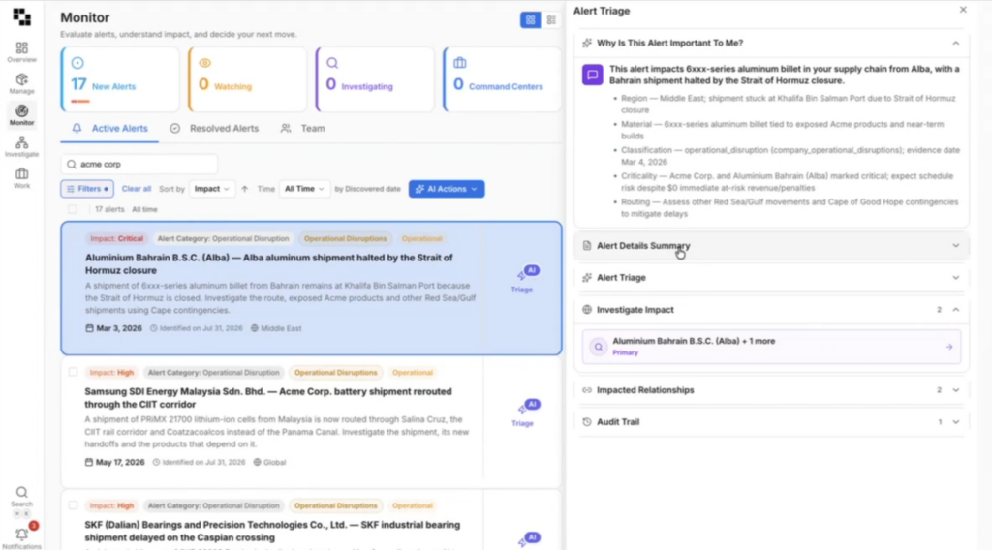Screen dimensions: 992x550
Task: Select the Investigating status card
Action: [375, 79]
